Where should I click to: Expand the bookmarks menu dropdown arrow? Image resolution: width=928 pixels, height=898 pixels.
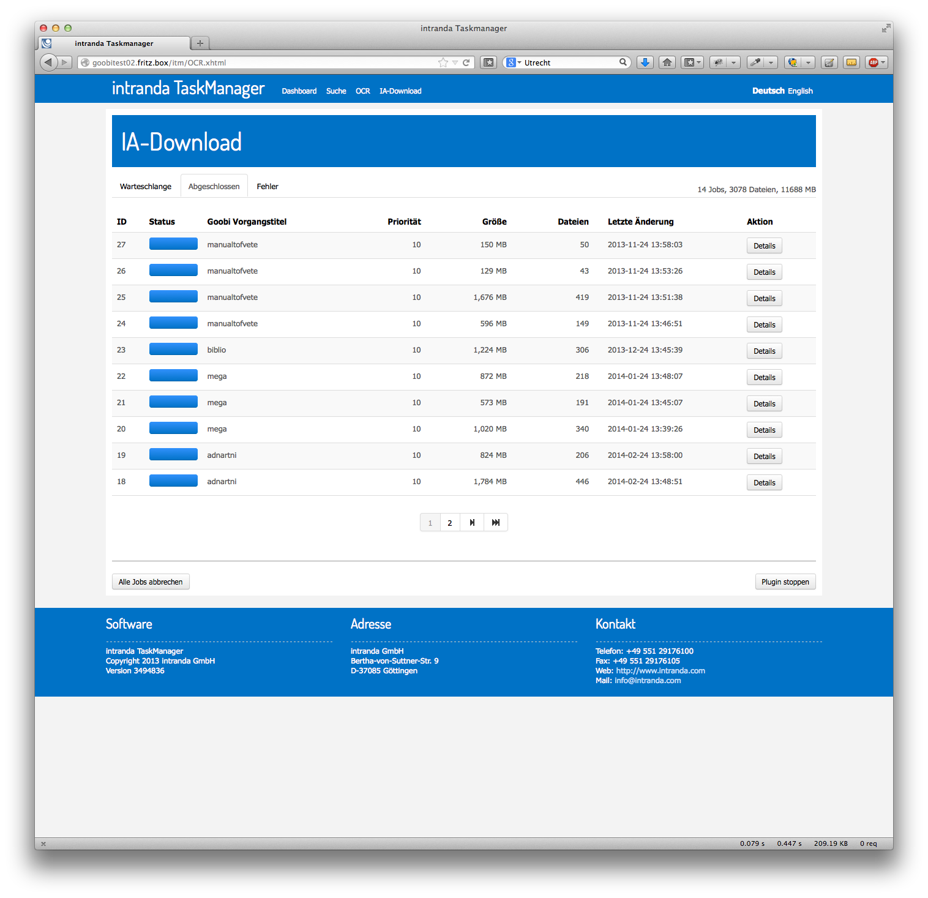click(699, 62)
